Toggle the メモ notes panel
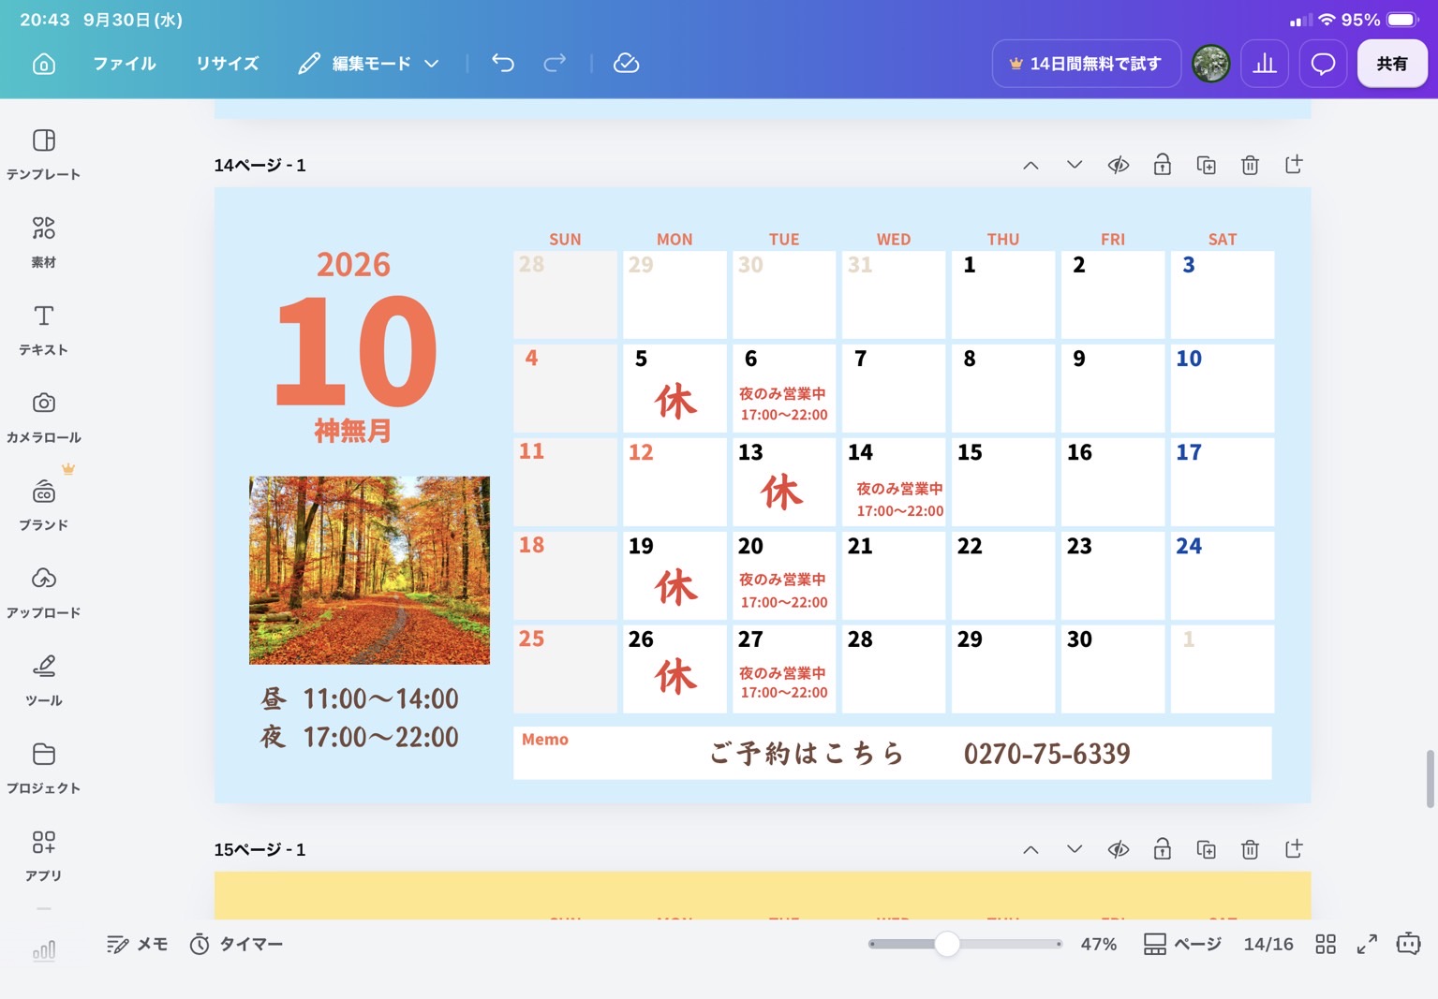 [137, 944]
